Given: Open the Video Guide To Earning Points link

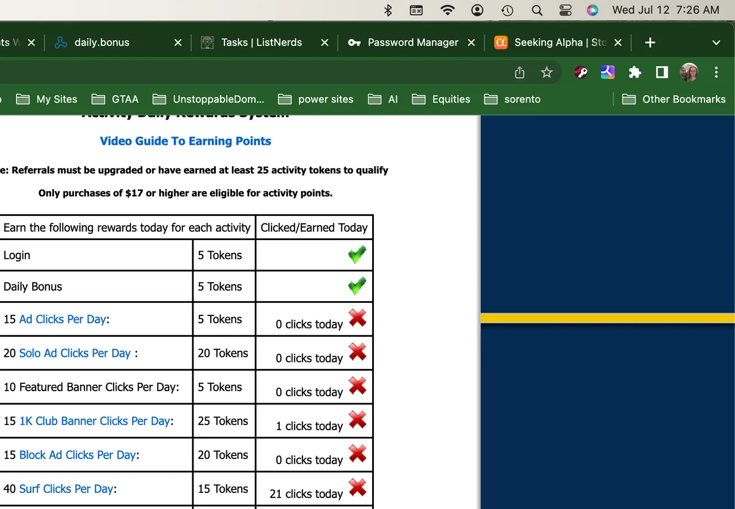Looking at the screenshot, I should [x=185, y=141].
